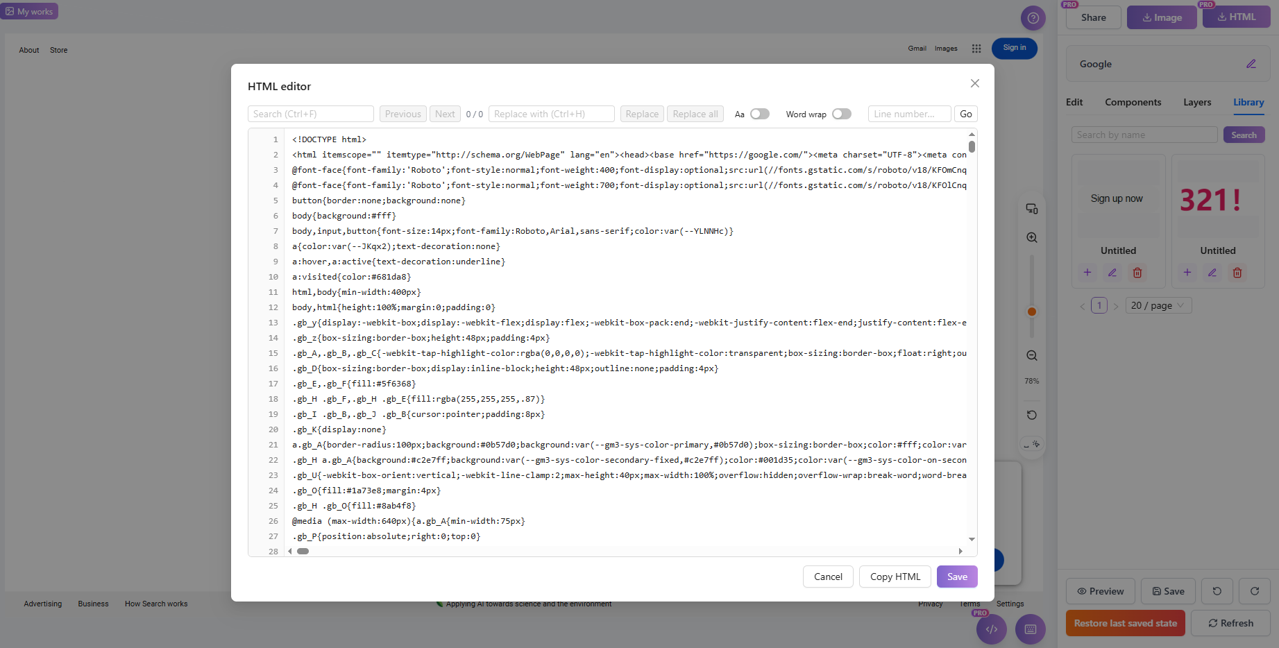Toggle the device preview mode icon

[x=1031, y=208]
